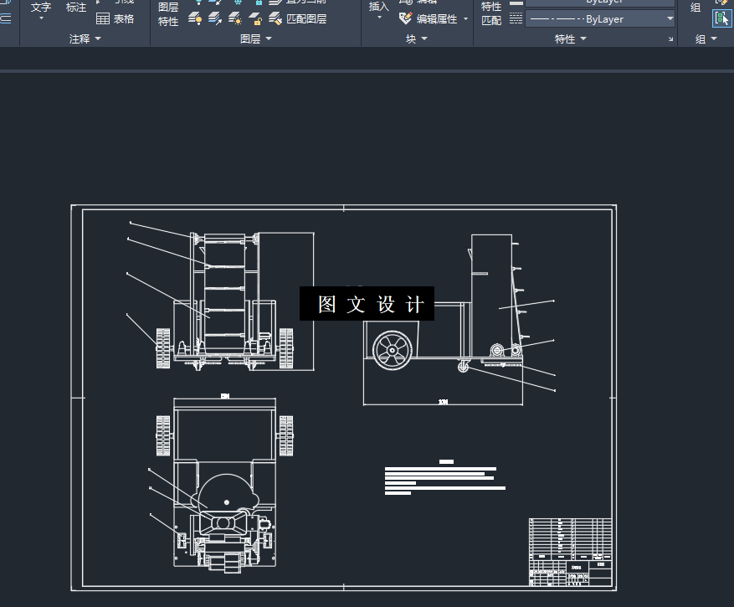Click 特性匹配 match properties button
This screenshot has width=734, height=607.
491,13
